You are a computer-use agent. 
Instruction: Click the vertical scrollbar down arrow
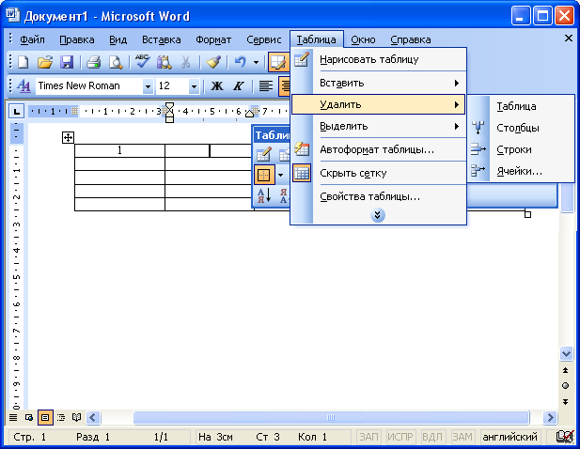click(x=566, y=354)
